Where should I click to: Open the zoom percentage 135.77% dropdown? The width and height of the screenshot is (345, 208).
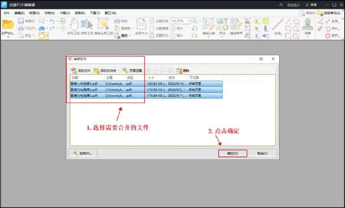(189, 21)
